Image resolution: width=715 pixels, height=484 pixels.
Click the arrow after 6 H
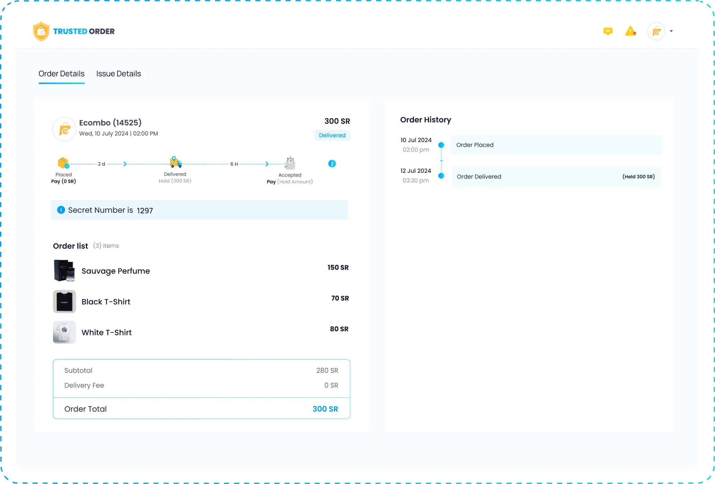tap(267, 164)
